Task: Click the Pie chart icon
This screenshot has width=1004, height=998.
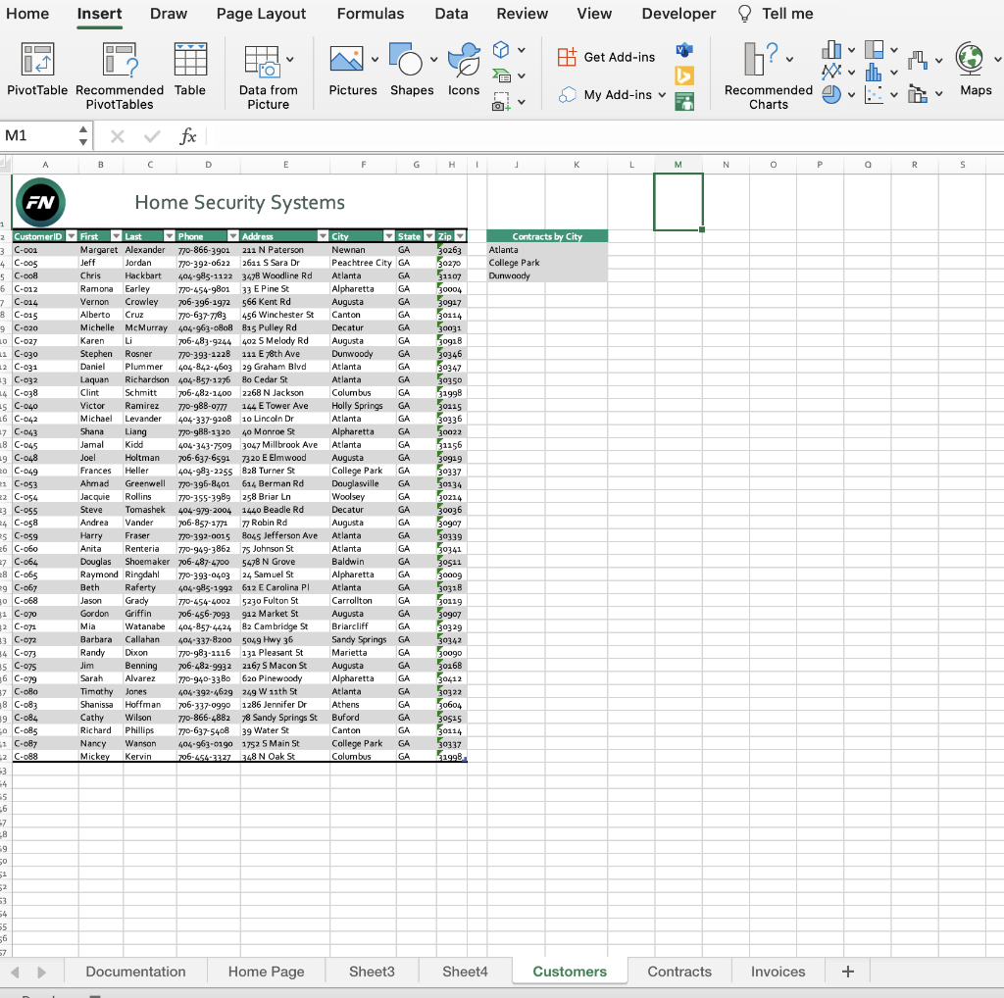Action: [x=831, y=95]
